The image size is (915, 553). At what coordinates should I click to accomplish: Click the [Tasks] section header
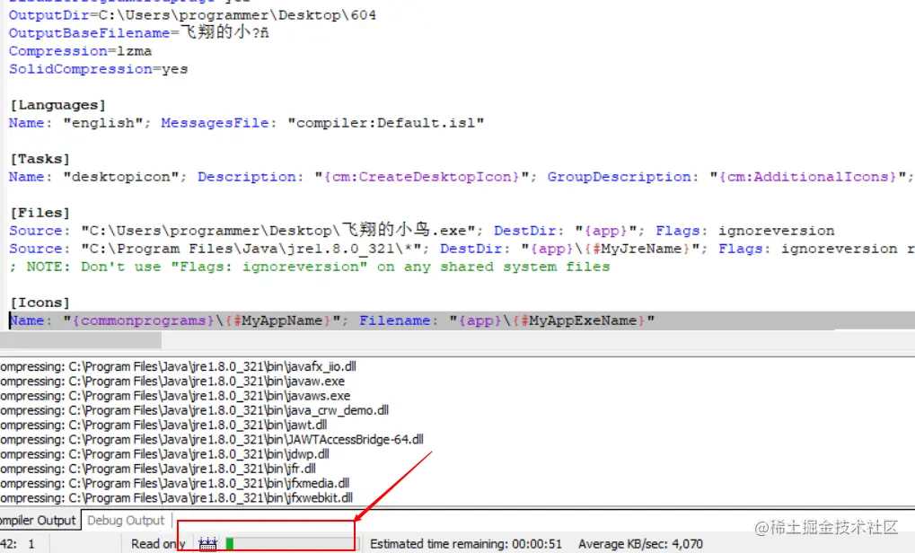point(40,159)
